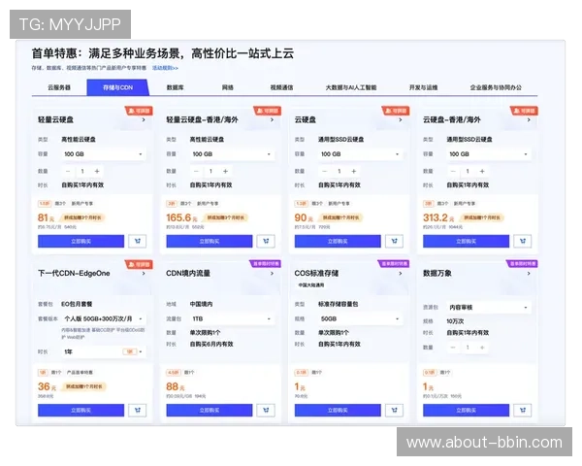
Task: Buy 轻量云硬盘 now for 81元
Action: (81, 241)
